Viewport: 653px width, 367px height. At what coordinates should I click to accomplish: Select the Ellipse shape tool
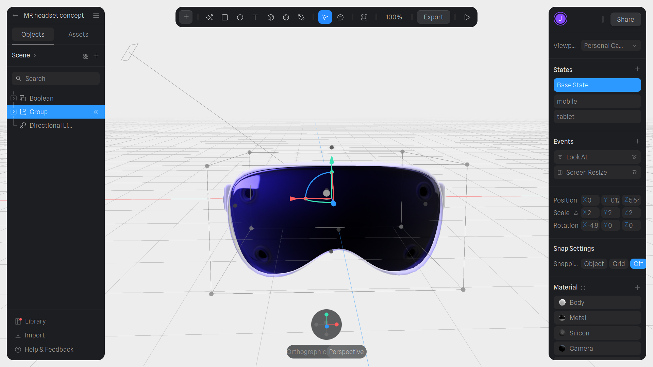(240, 17)
